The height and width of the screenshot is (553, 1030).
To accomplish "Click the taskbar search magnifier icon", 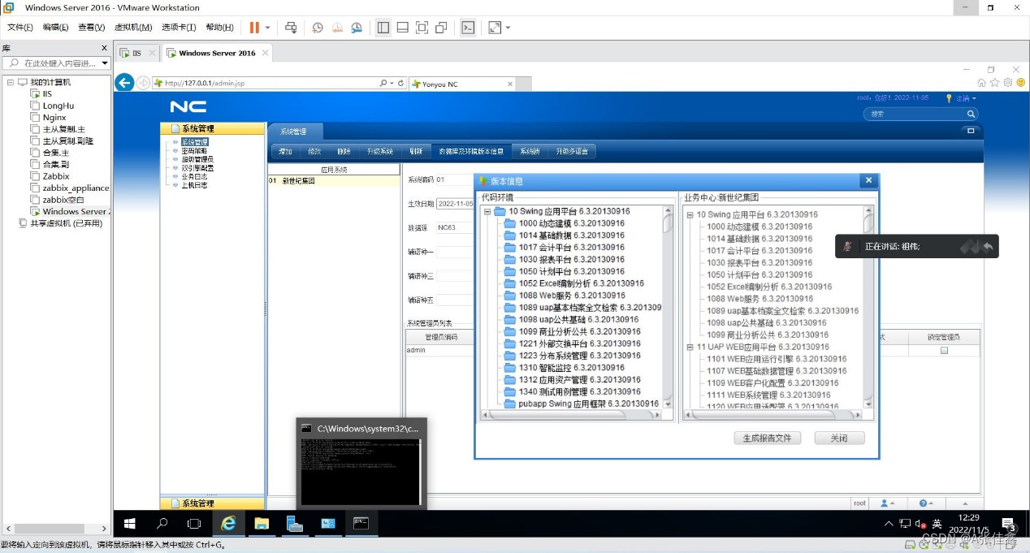I will tap(162, 524).
